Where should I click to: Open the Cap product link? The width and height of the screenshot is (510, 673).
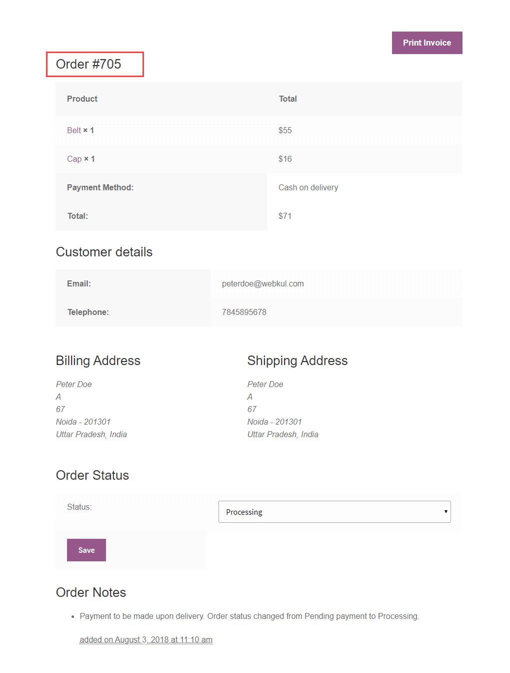[74, 159]
